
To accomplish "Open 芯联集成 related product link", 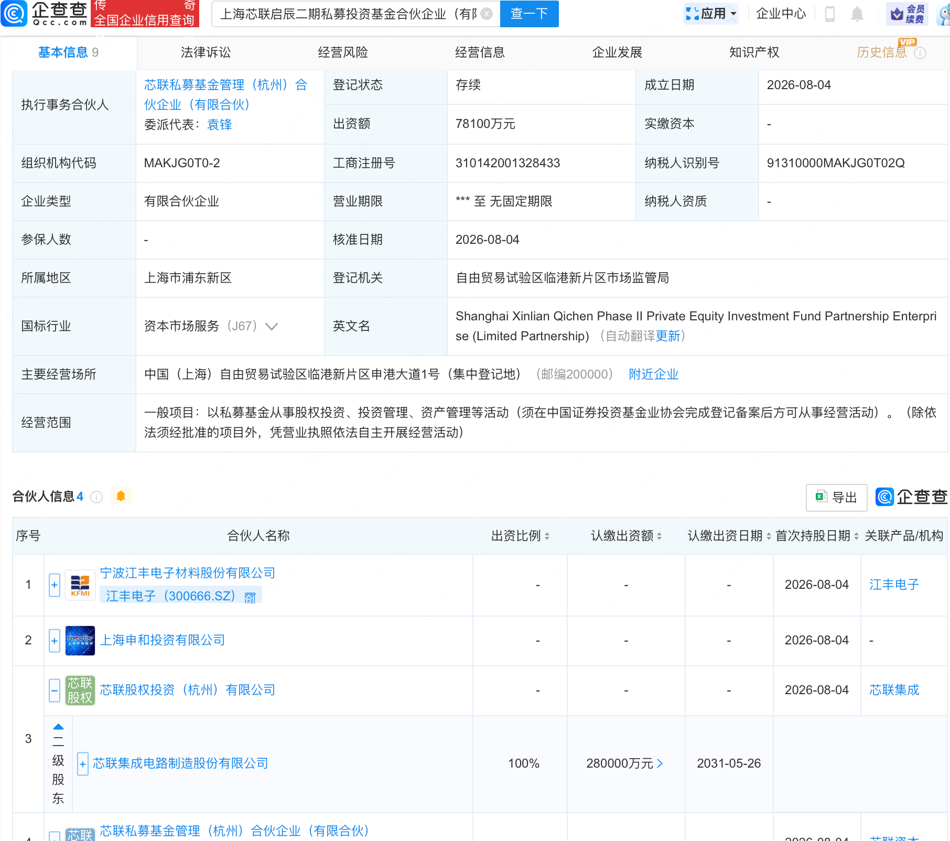I will 894,690.
